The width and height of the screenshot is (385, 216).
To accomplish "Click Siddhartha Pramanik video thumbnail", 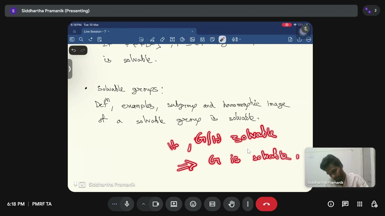I will [340, 167].
